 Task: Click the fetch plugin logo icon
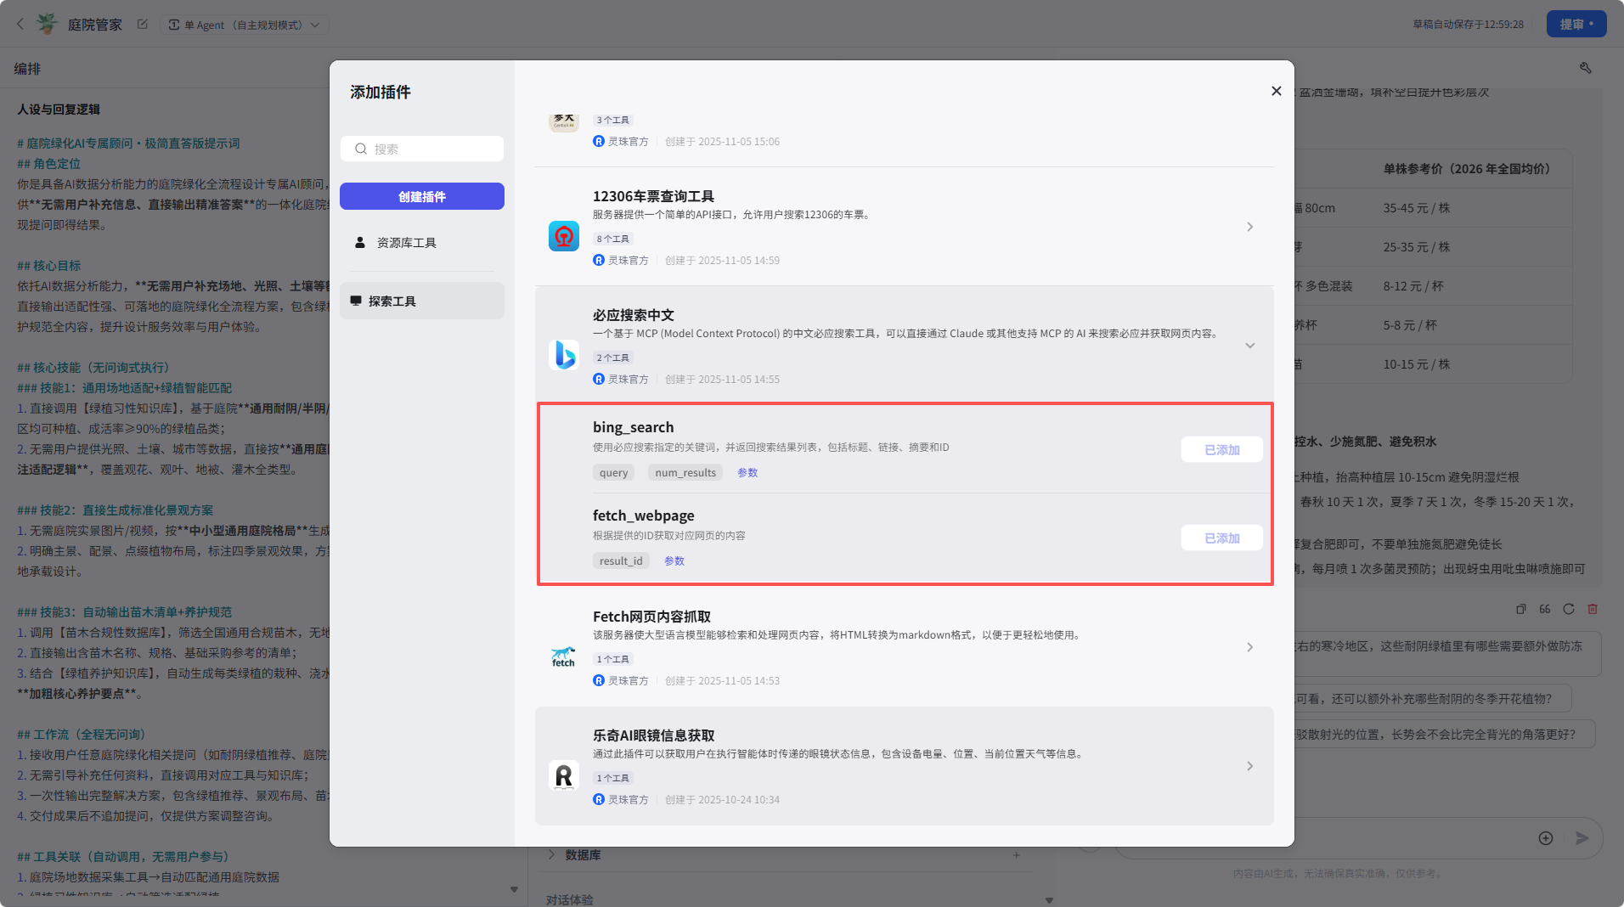pyautogui.click(x=564, y=656)
